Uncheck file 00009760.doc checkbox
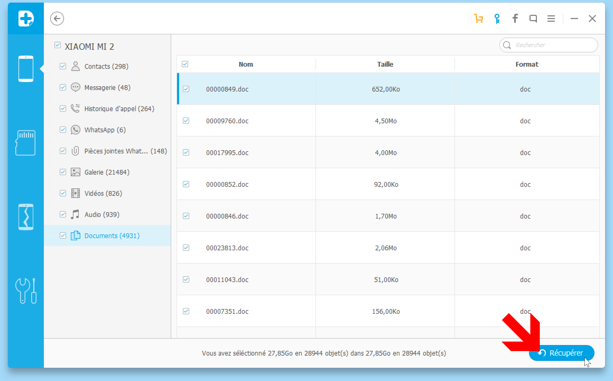 186,121
